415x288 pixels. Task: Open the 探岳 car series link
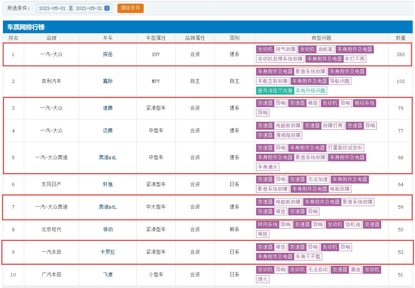coord(108,54)
